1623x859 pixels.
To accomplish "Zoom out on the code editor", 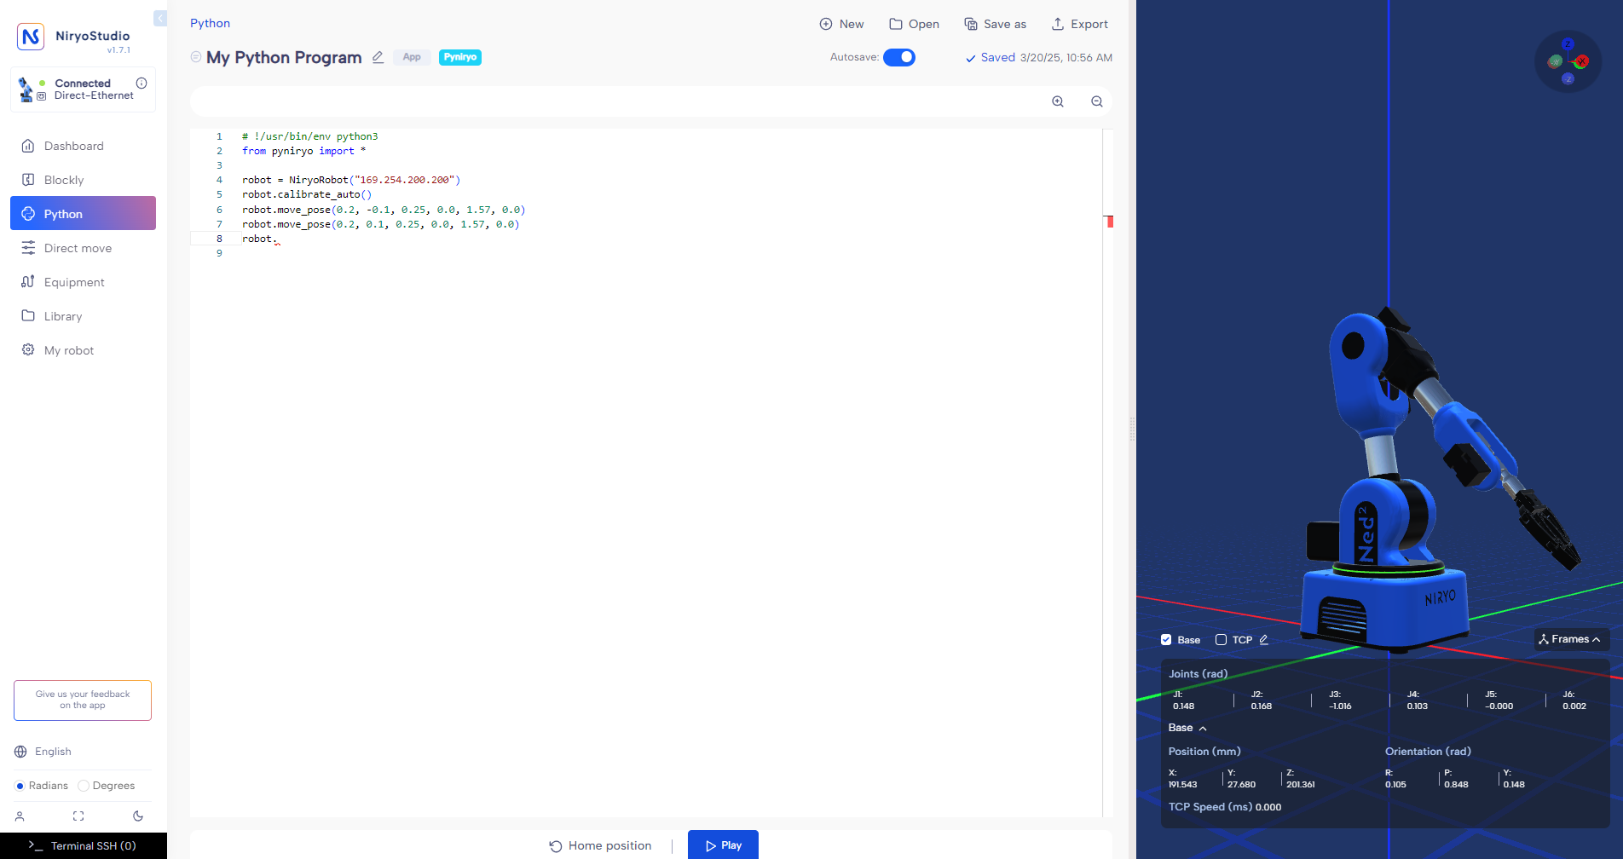I will click(x=1097, y=101).
